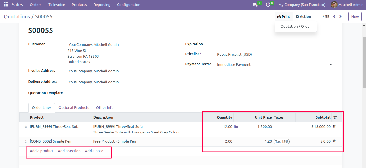Open the Reporting menu
Viewport: 366px width, 168px height.
click(x=102, y=5)
